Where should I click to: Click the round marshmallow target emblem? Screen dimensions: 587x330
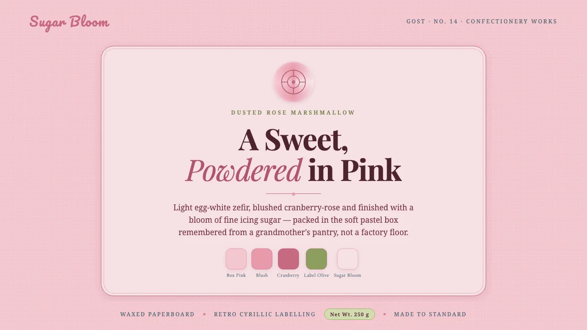[x=293, y=82]
